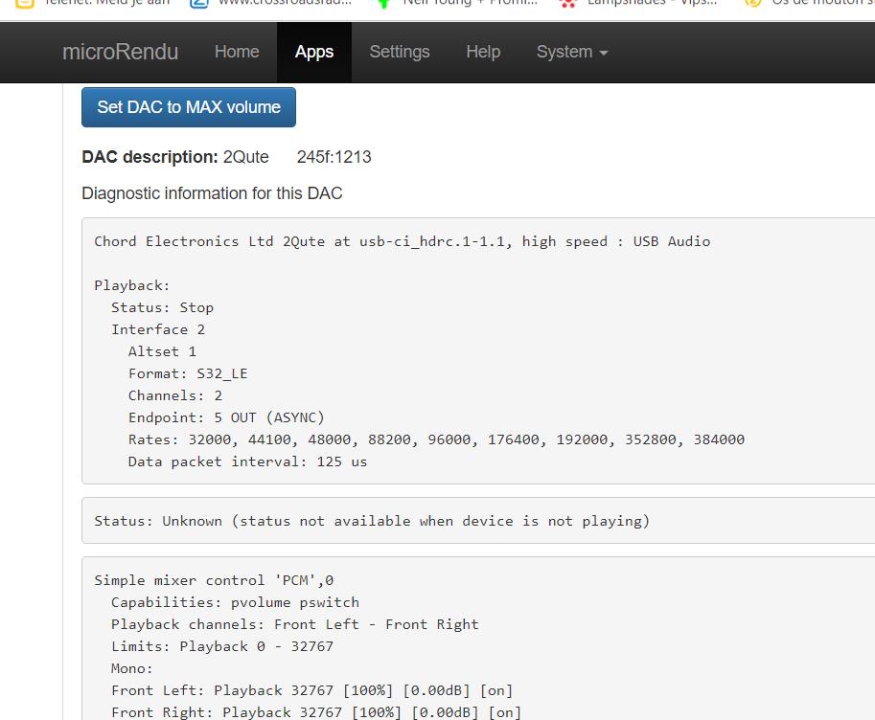Click 'Data packet interval: 125 us' line
The width and height of the screenshot is (875, 720).
(x=248, y=461)
